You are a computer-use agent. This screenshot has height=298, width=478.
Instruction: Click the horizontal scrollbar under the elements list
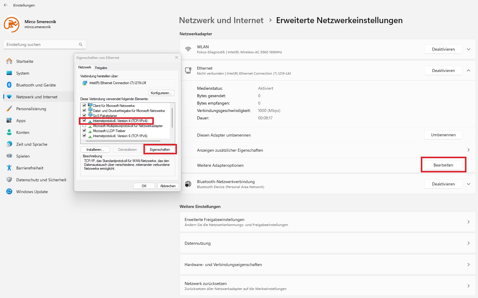123,141
